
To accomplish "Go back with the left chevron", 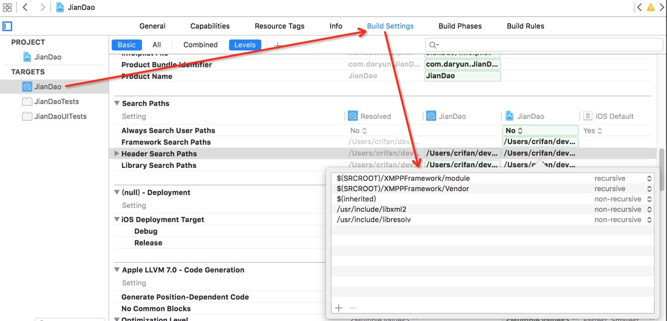I will click(25, 8).
